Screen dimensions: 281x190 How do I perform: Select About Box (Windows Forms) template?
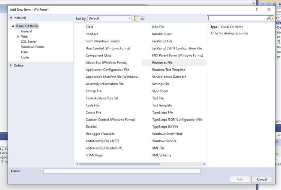(x=106, y=62)
